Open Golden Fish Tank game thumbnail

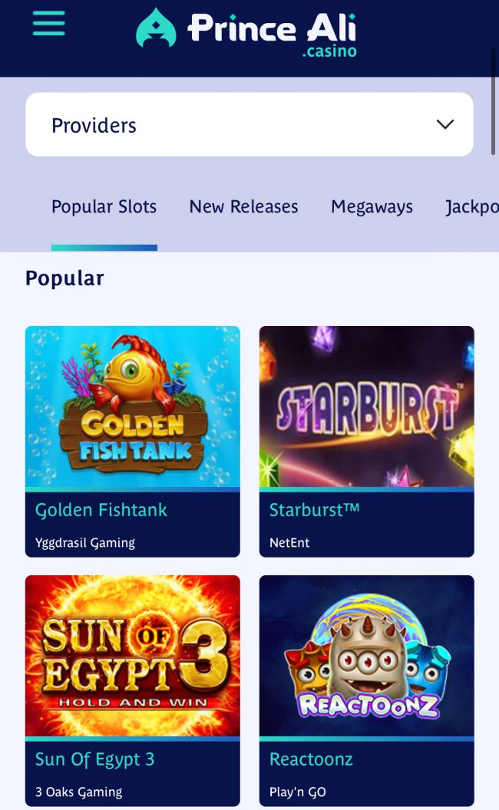click(132, 407)
